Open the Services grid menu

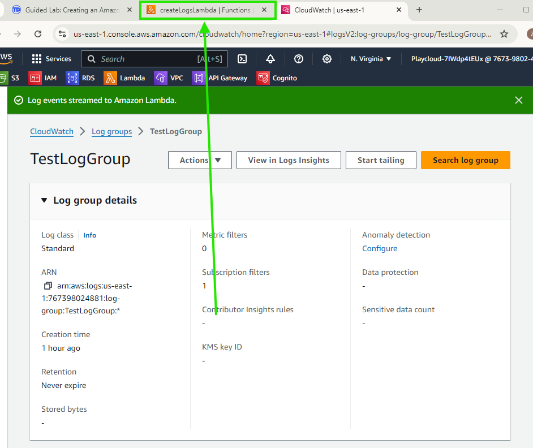(x=51, y=59)
